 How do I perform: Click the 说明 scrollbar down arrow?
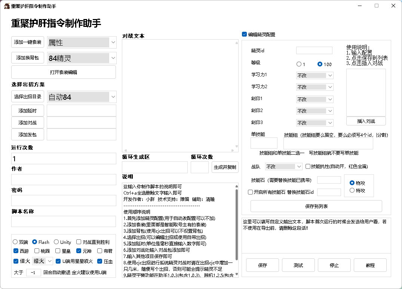(x=236, y=274)
